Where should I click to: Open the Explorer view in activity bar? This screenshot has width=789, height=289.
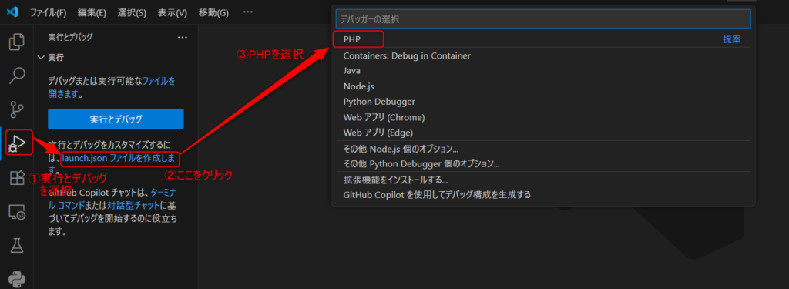[x=17, y=42]
